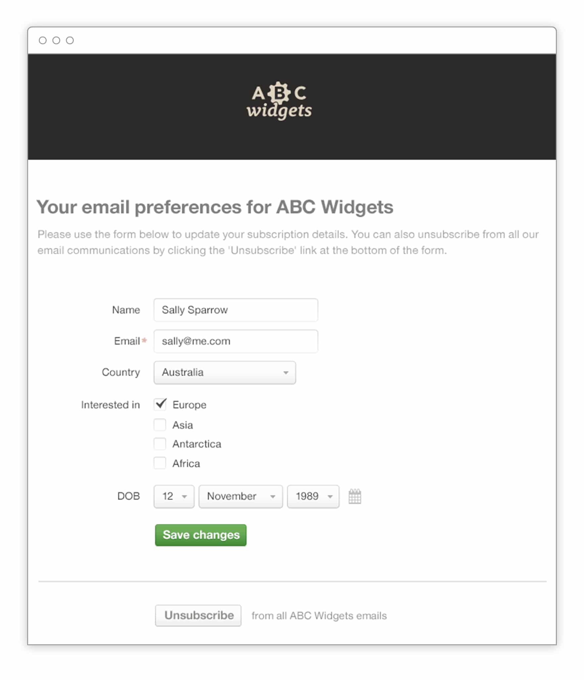This screenshot has width=584, height=680.
Task: Open the November month dropdown
Action: (x=240, y=496)
